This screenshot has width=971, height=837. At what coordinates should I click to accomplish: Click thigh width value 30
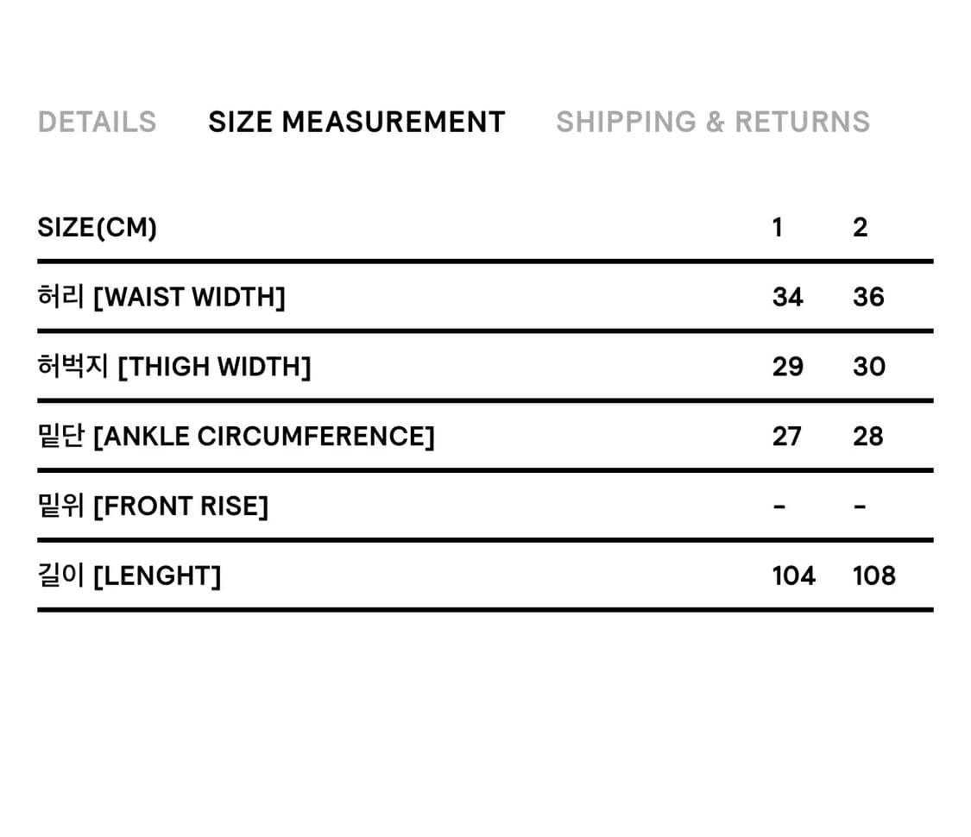tap(868, 367)
